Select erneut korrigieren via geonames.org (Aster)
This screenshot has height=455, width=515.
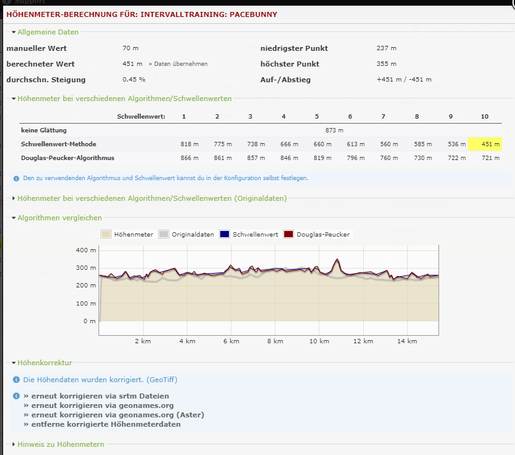click(114, 415)
